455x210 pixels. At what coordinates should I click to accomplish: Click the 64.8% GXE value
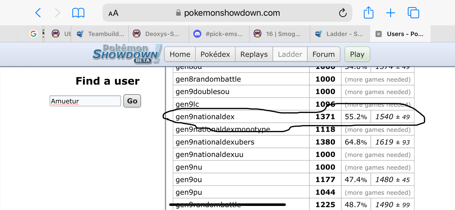click(356, 142)
